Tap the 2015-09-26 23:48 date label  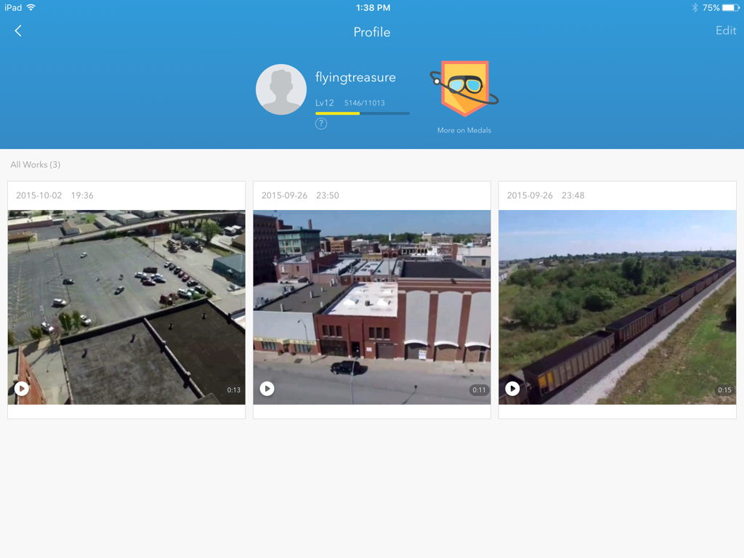[546, 195]
